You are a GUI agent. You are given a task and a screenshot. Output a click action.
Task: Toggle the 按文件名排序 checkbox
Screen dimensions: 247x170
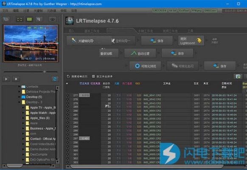tap(93, 76)
